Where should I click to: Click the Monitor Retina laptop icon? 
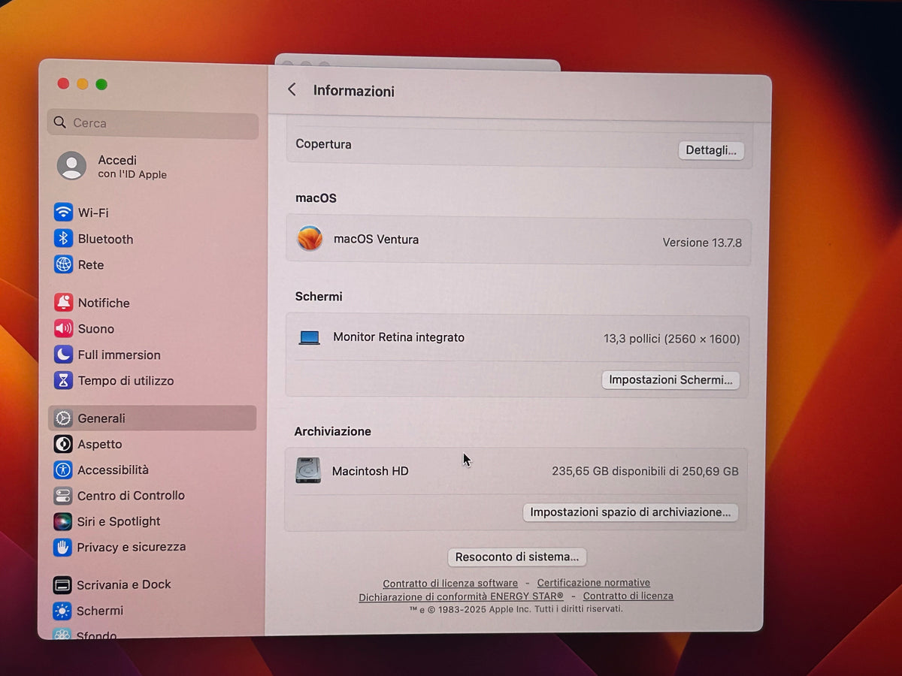310,338
